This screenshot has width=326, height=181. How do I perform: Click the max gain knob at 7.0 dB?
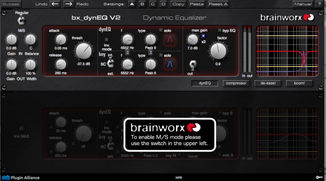click(x=193, y=40)
